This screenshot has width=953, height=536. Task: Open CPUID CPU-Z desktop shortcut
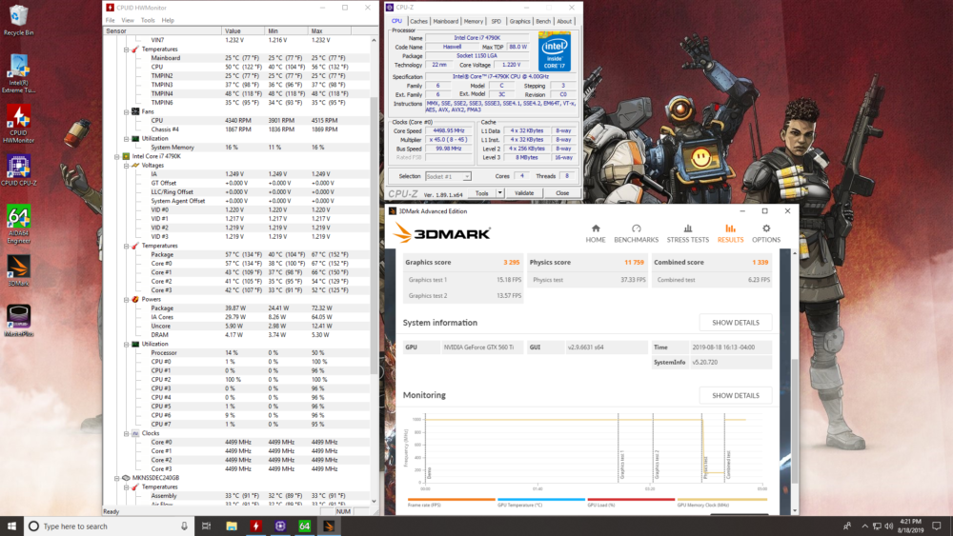click(x=18, y=170)
